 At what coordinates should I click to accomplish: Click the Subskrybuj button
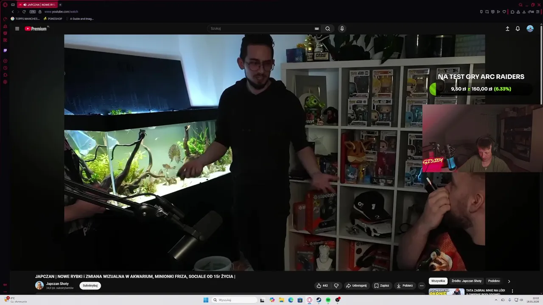click(x=90, y=286)
